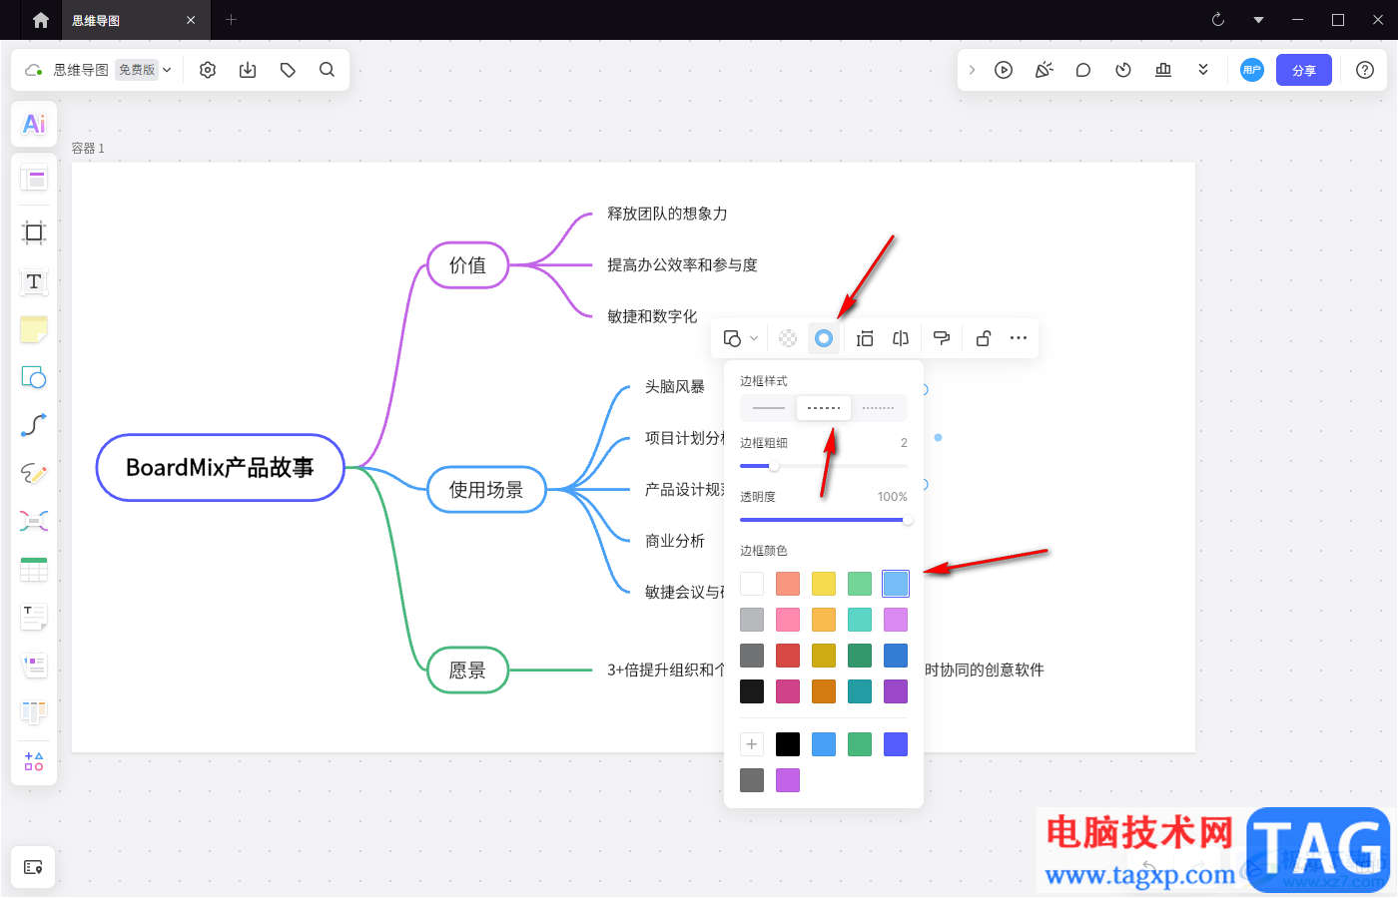Adjust the 透明度 opacity slider

click(x=824, y=520)
